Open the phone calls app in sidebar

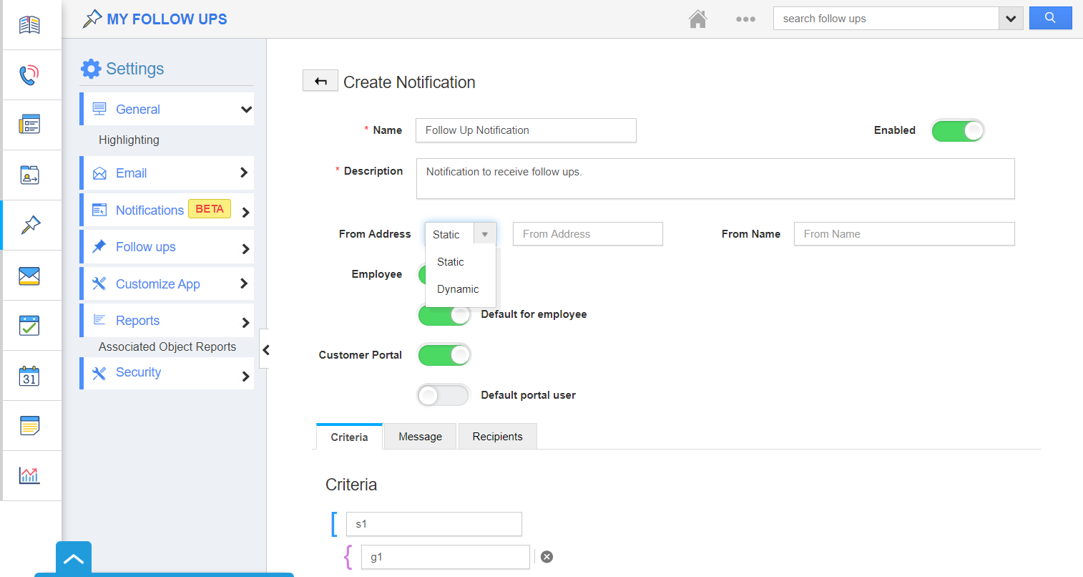(x=29, y=75)
